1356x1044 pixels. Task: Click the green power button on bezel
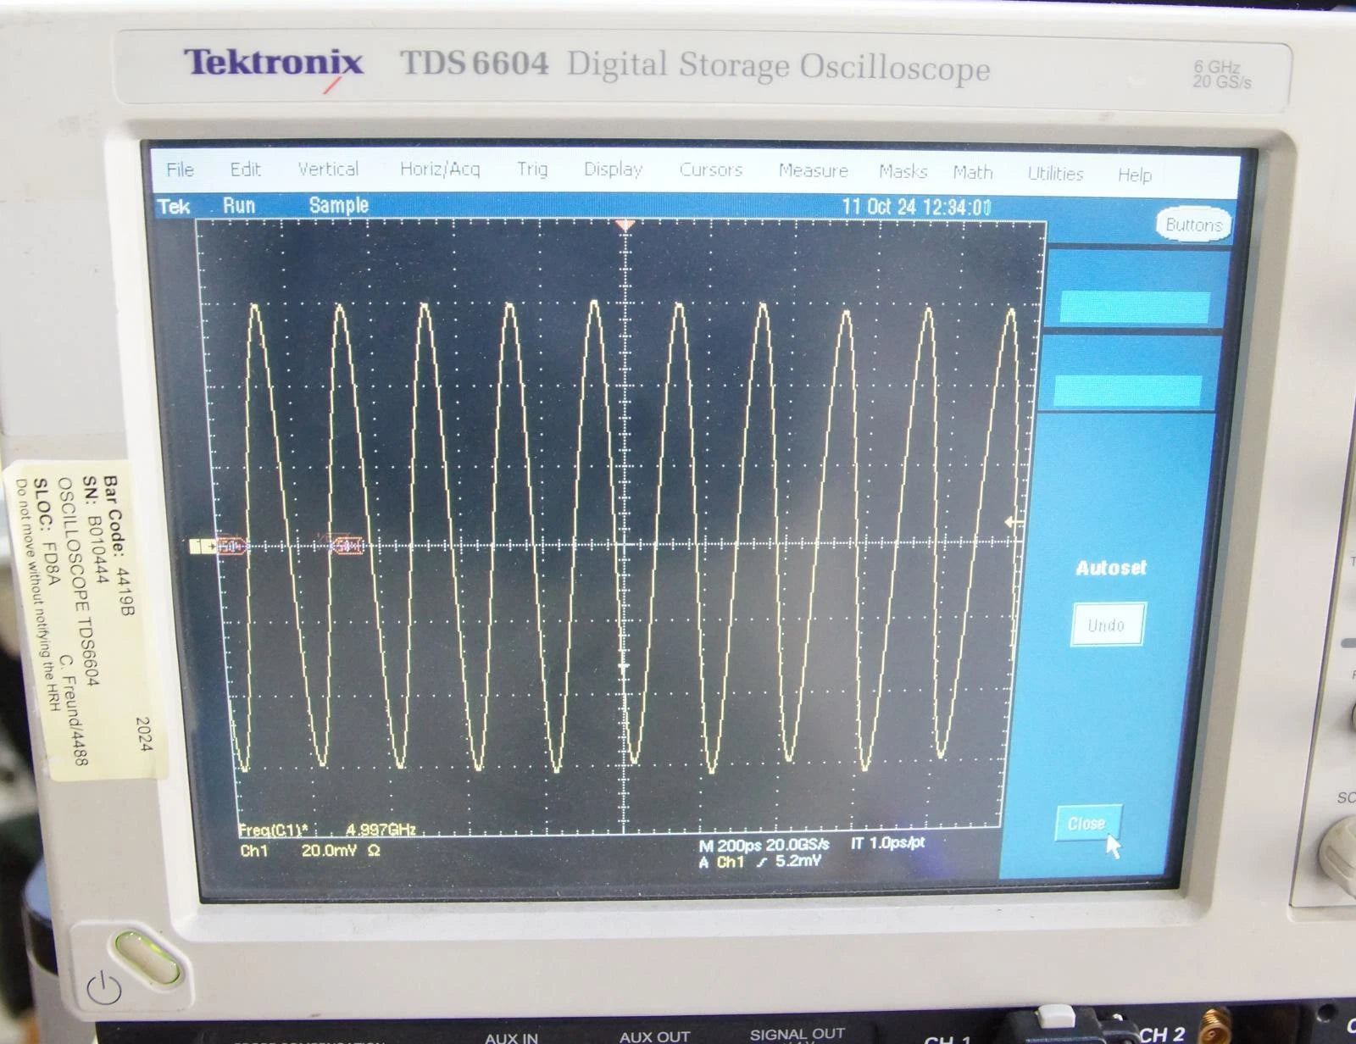tap(149, 958)
